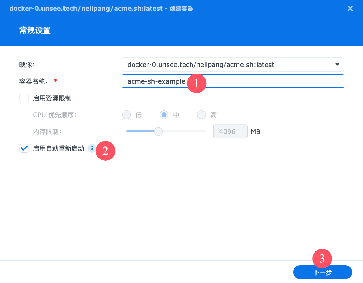The width and height of the screenshot is (363, 283).
Task: Click inside the docker image dropdown field
Action: point(230,64)
